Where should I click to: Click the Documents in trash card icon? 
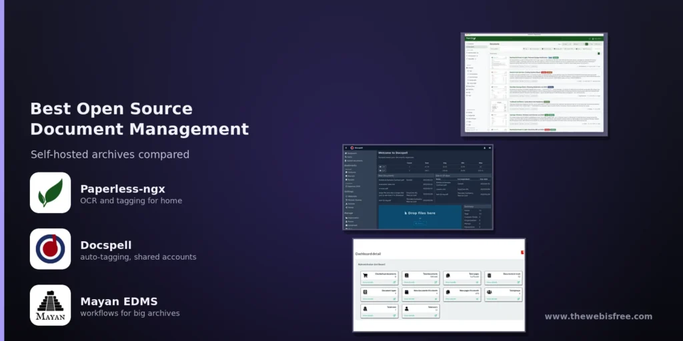click(489, 276)
